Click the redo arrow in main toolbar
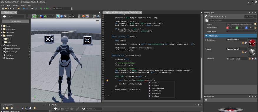 click(27, 9)
